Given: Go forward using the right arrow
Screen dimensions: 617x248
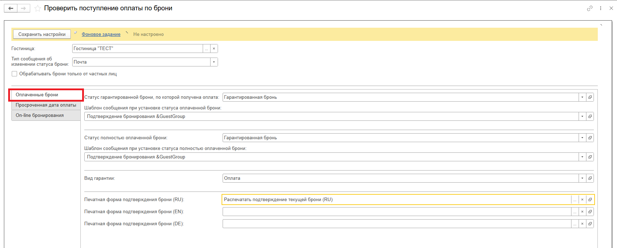Looking at the screenshot, I should point(23,8).
